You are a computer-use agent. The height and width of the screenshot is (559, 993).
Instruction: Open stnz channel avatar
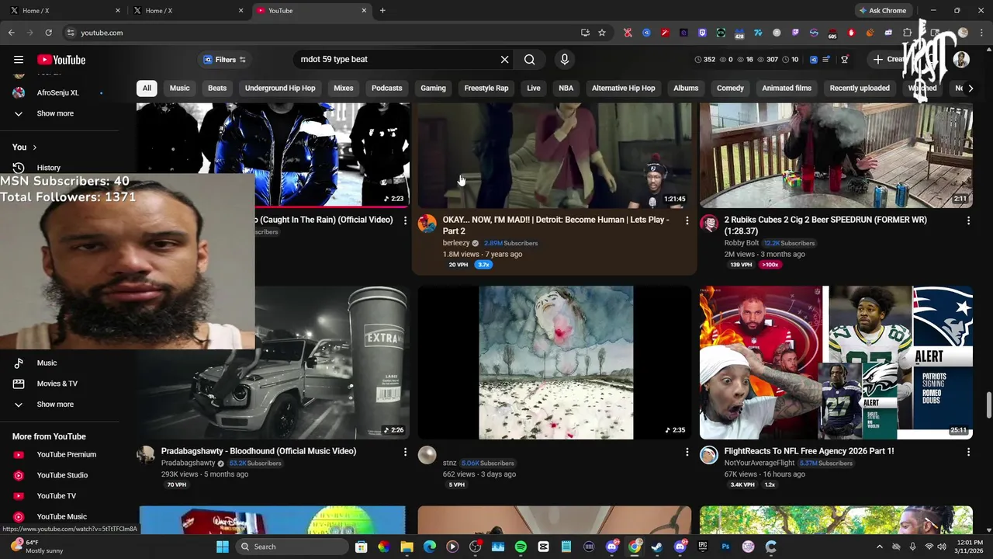pos(427,455)
